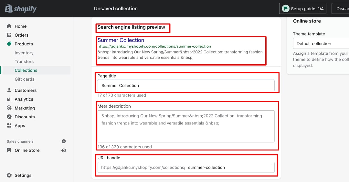Image resolution: width=349 pixels, height=182 pixels.
Task: Click the 'Sales channels' label
Action: 20,141
